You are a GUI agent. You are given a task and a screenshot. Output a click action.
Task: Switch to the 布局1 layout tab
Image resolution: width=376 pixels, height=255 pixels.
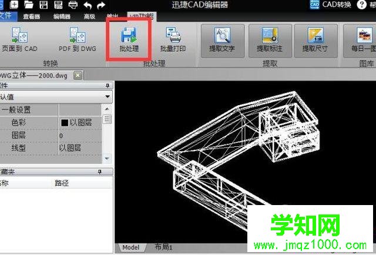click(163, 247)
